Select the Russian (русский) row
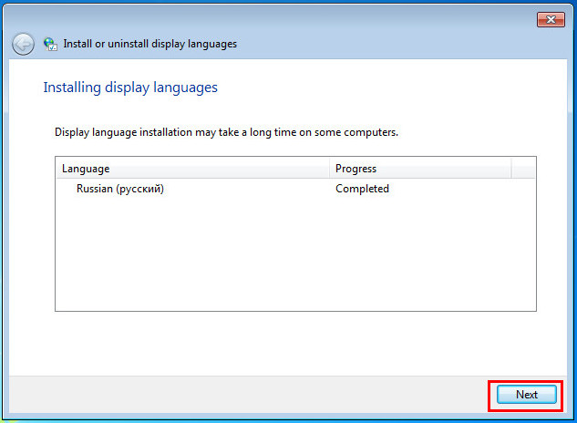The width and height of the screenshot is (577, 423). [x=295, y=189]
